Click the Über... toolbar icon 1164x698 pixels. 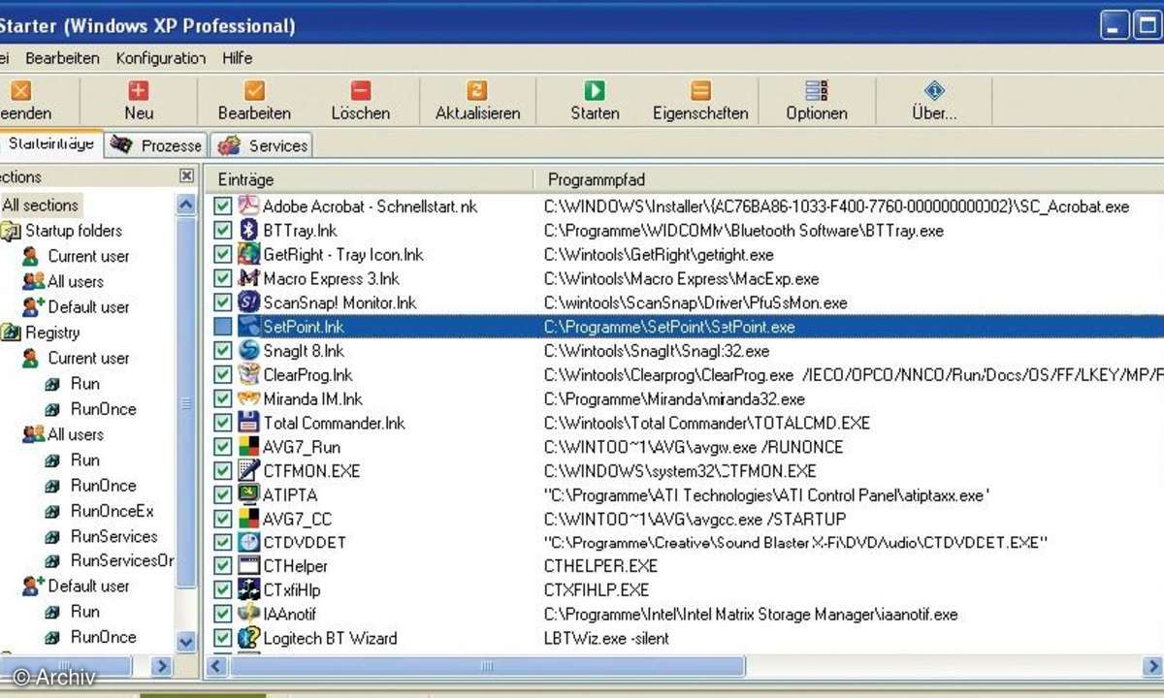[x=934, y=91]
